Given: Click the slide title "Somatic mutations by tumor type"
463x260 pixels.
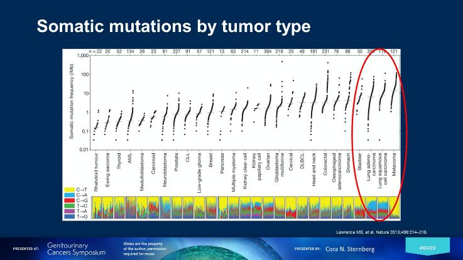Looking at the screenshot, I should pos(173,26).
